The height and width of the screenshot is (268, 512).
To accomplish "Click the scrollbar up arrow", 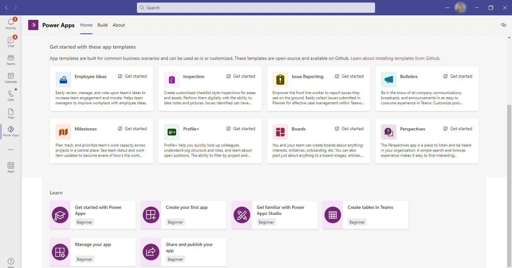I will pyautogui.click(x=509, y=37).
